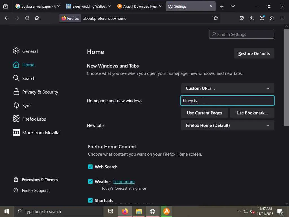Close the Settings tab
The height and width of the screenshot is (217, 289).
211,6
